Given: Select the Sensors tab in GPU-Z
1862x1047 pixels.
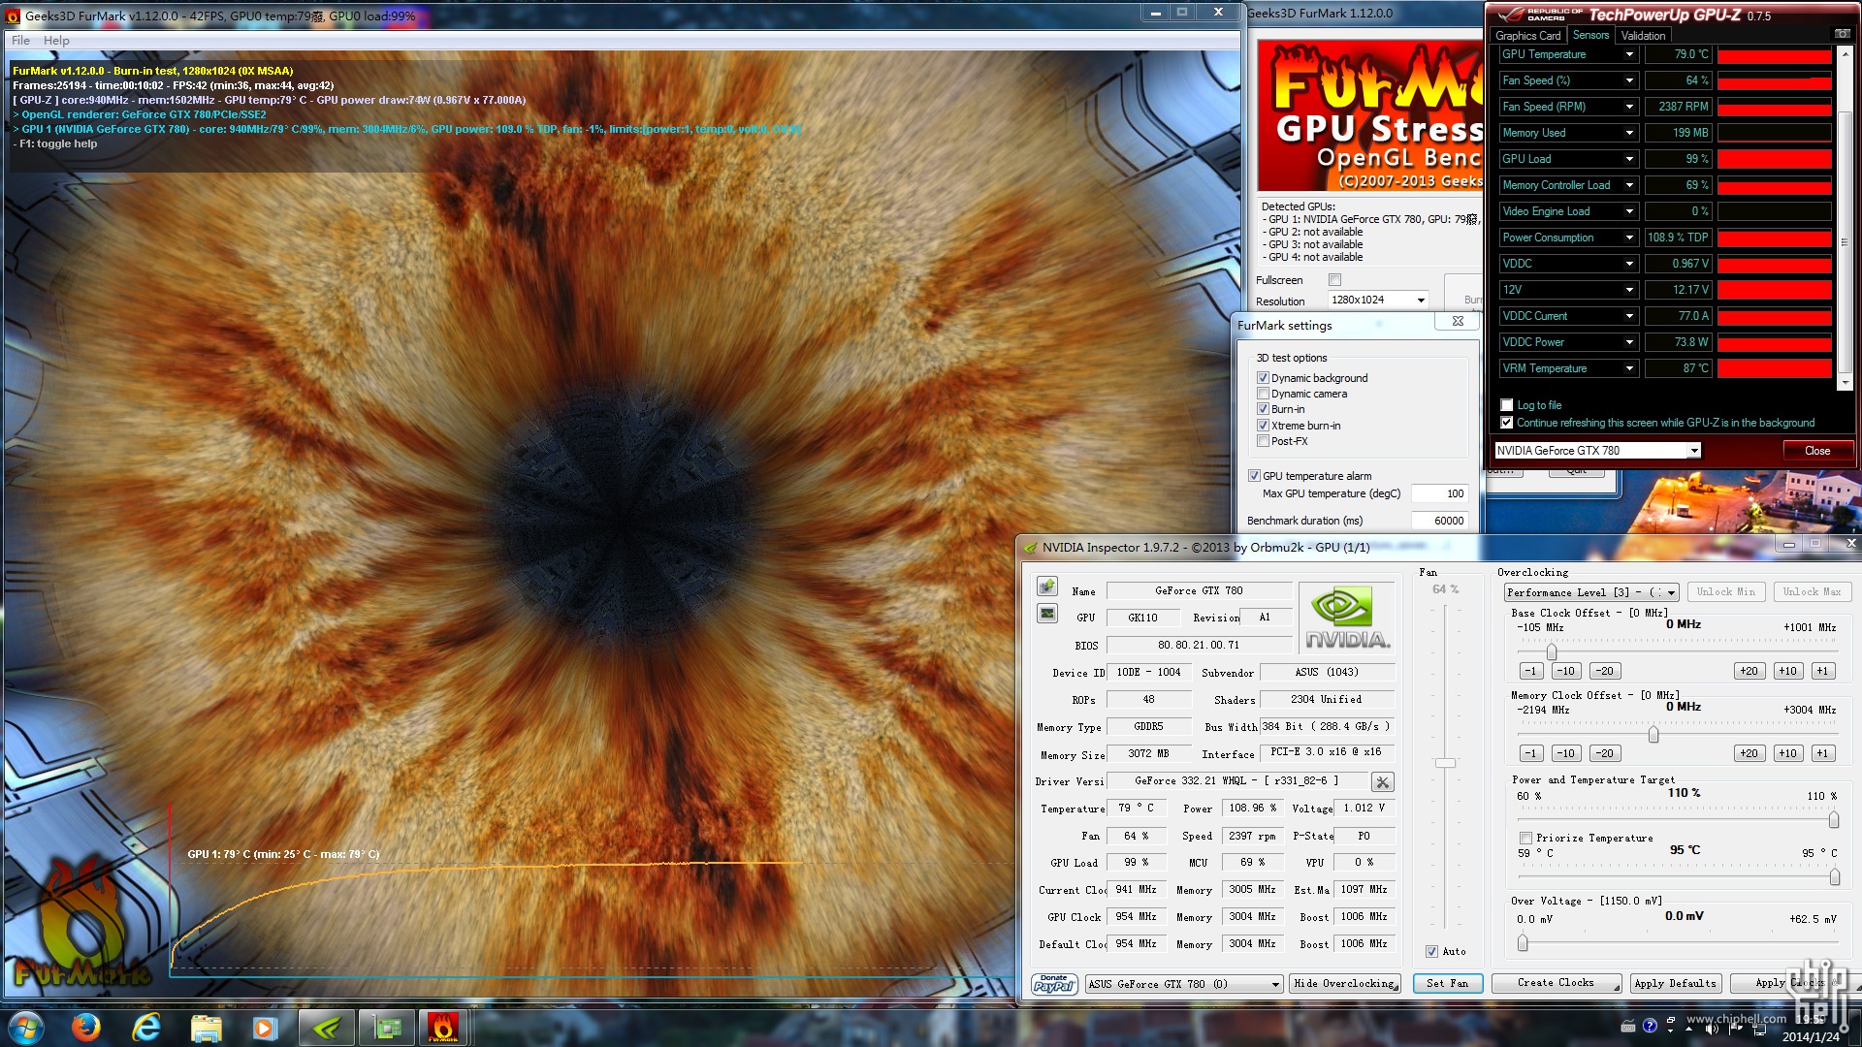Looking at the screenshot, I should click(1590, 35).
